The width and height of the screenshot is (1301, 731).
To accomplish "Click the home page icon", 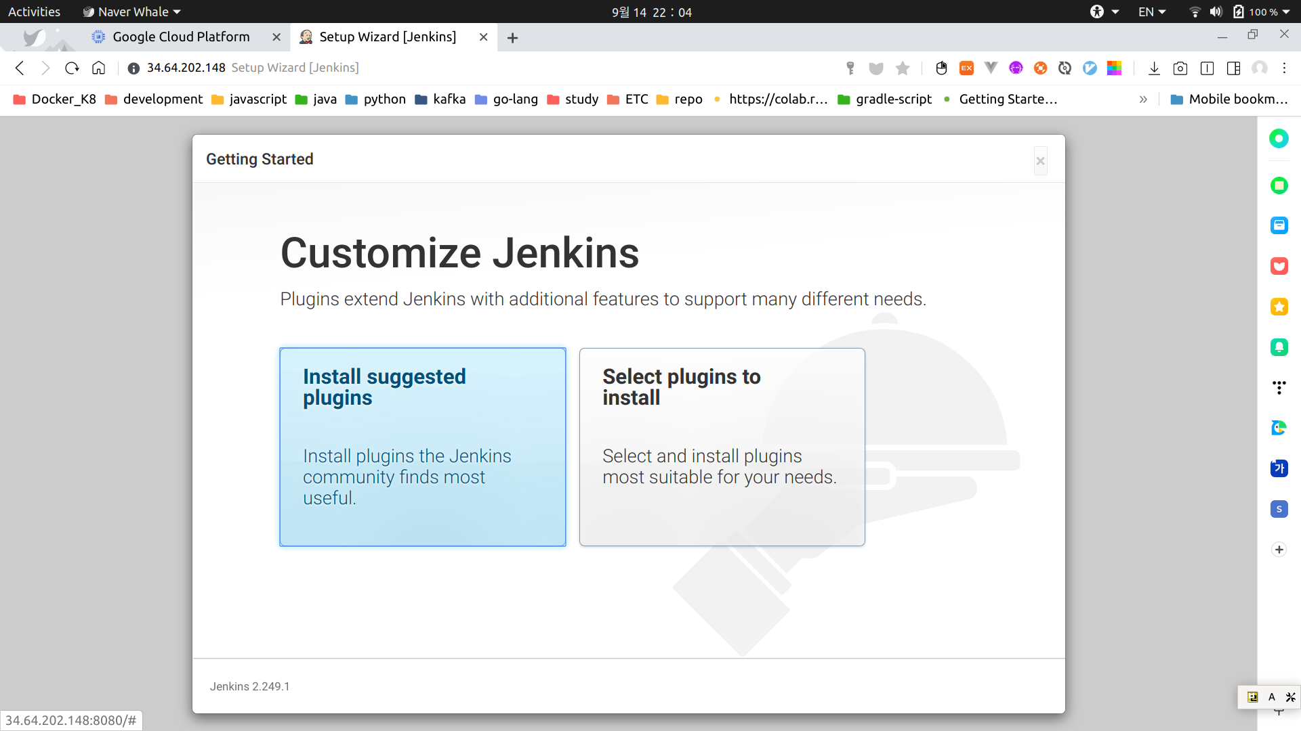I will 99,68.
